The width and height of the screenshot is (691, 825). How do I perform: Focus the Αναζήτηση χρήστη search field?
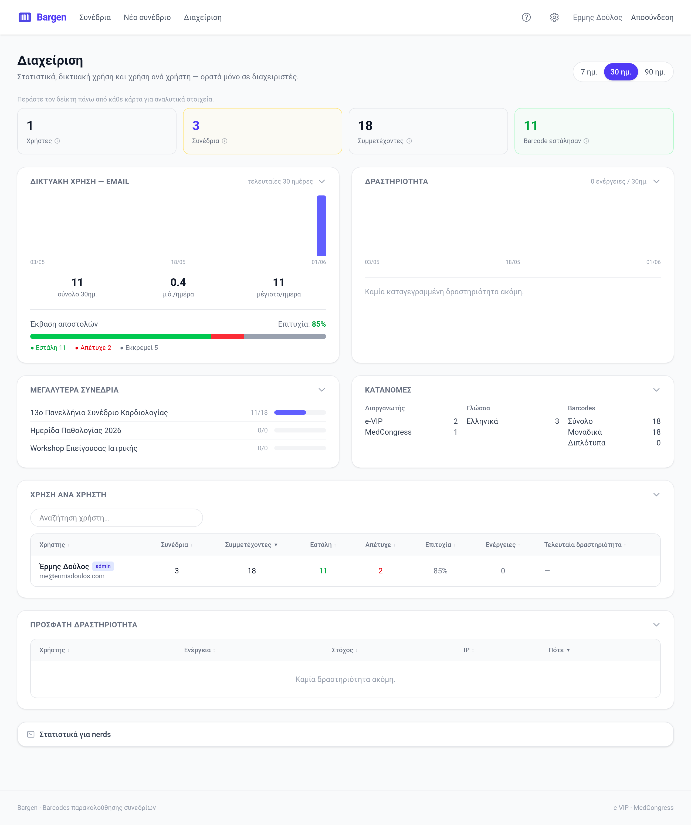[116, 518]
